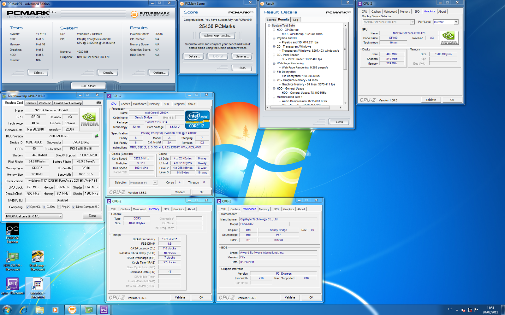505x315 pixels.
Task: Click Close button in GPU-Z window
Action: [92, 216]
